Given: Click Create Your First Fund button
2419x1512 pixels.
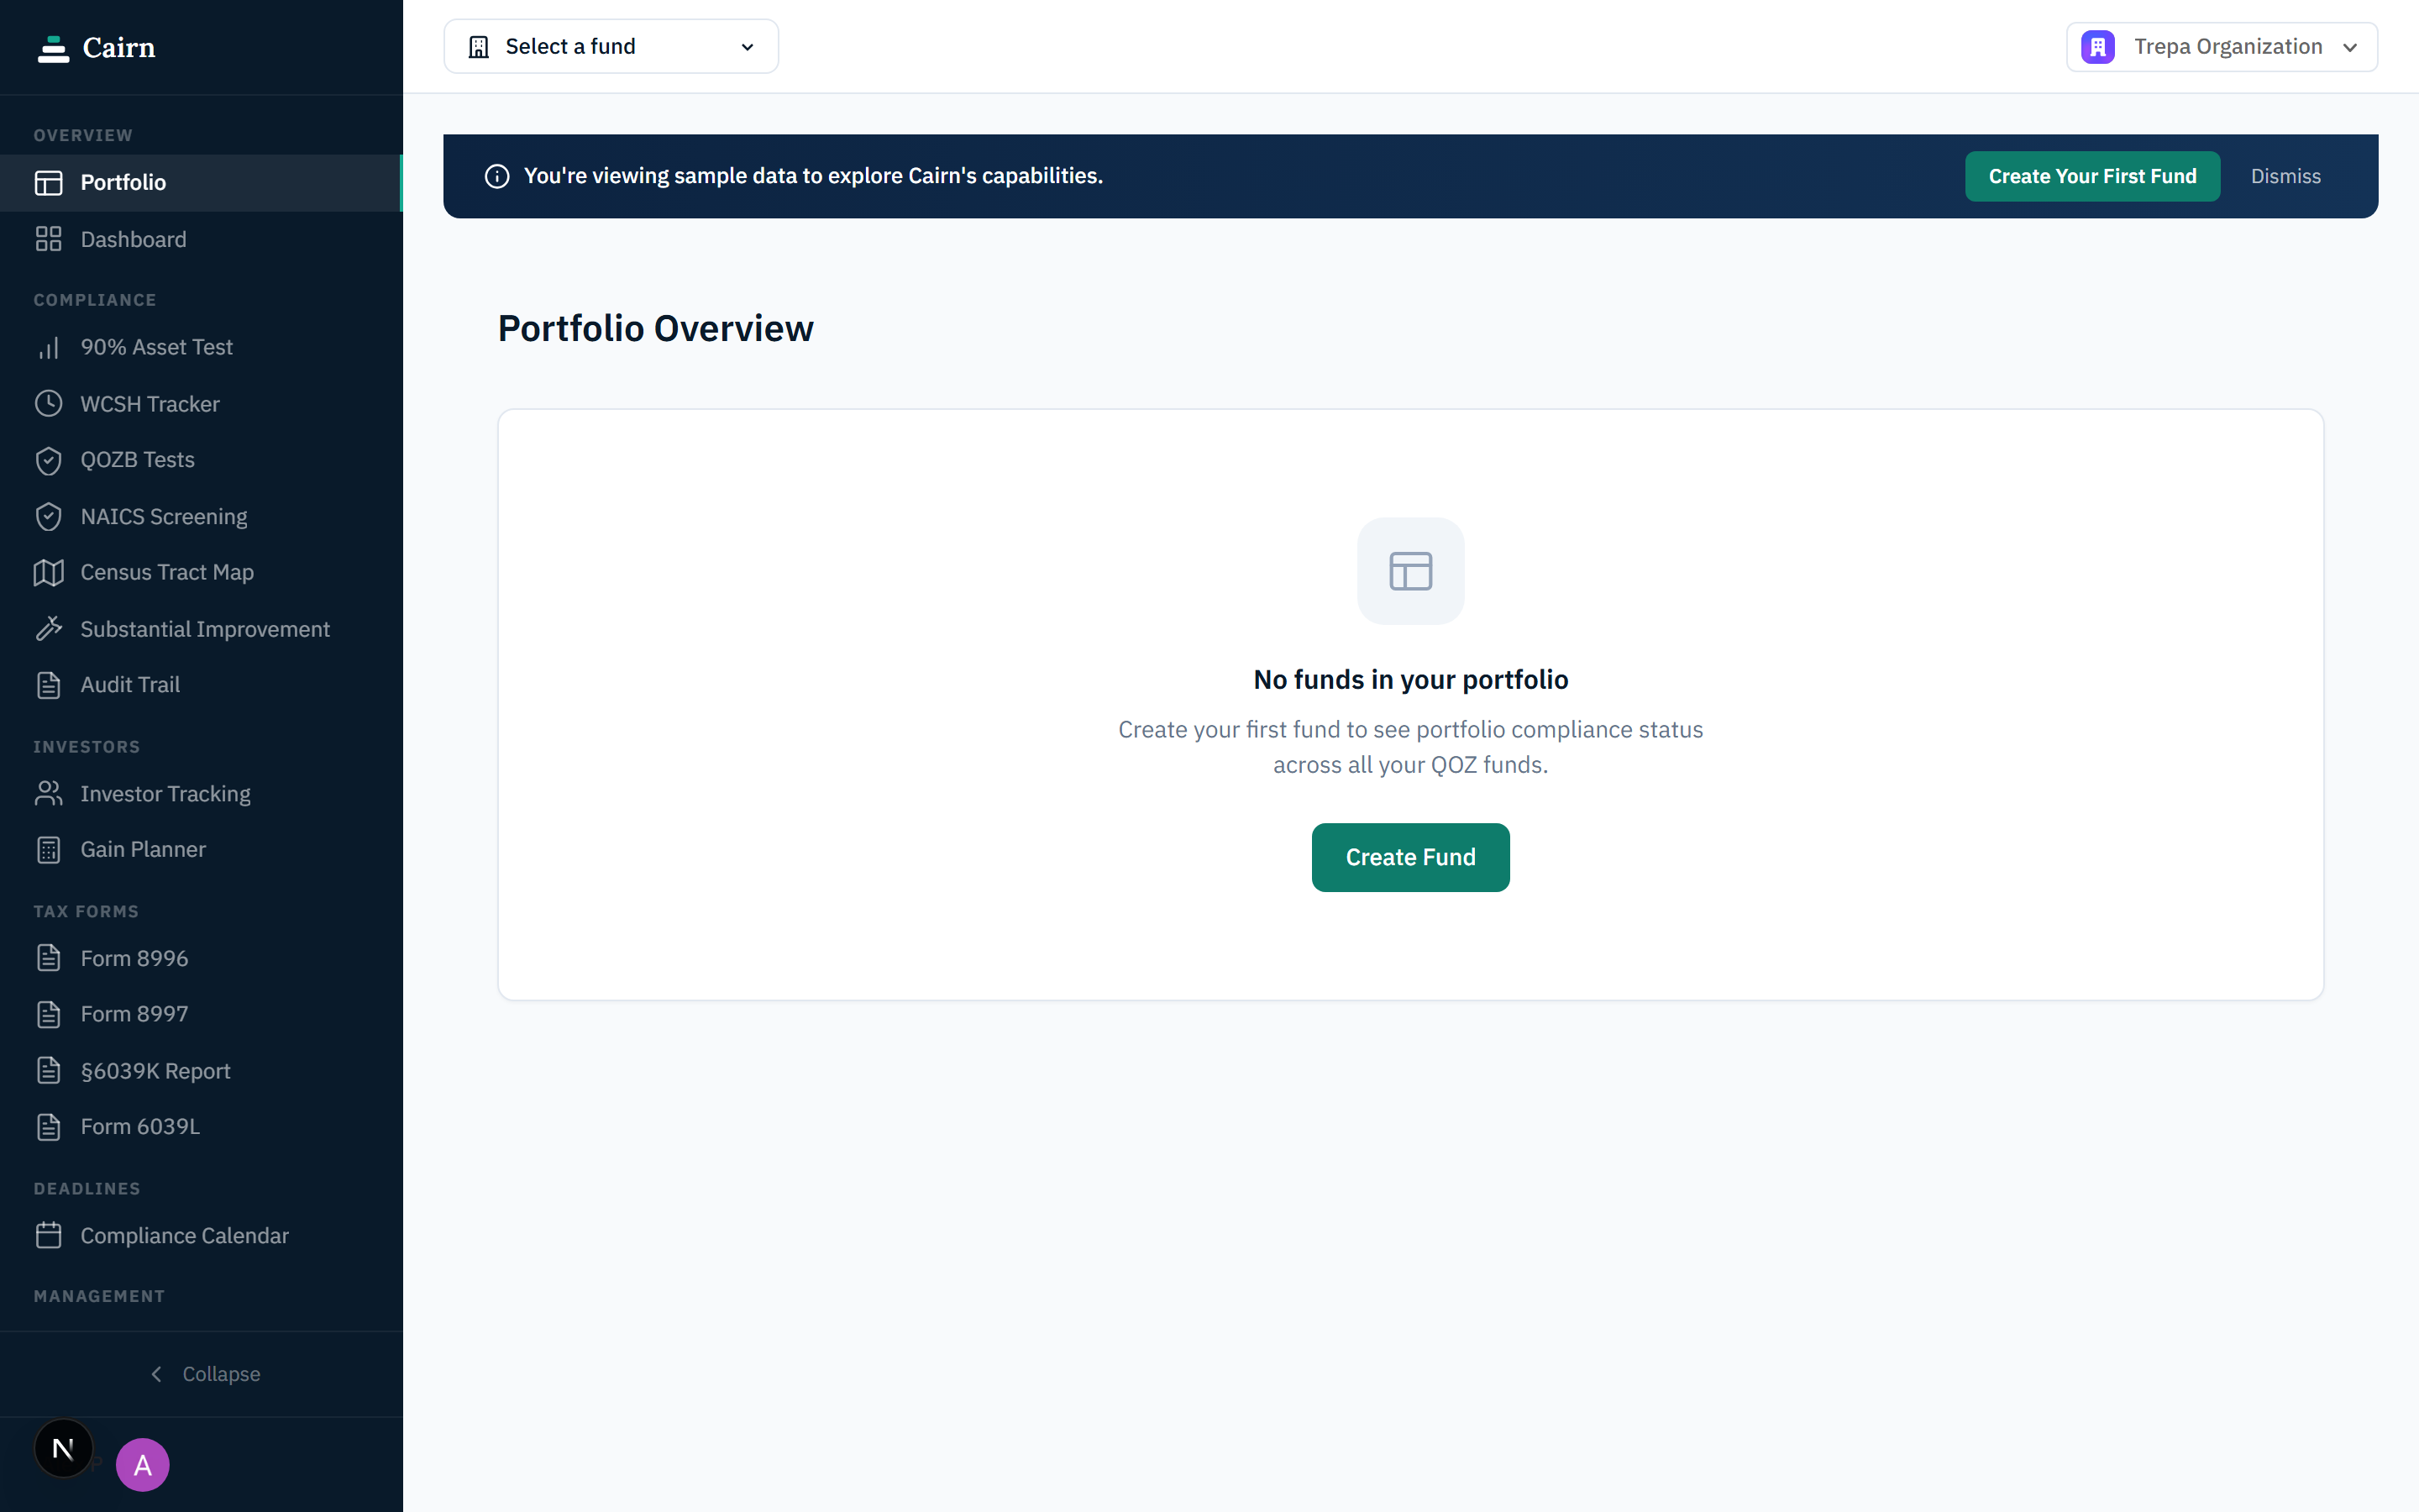Looking at the screenshot, I should (x=2092, y=176).
